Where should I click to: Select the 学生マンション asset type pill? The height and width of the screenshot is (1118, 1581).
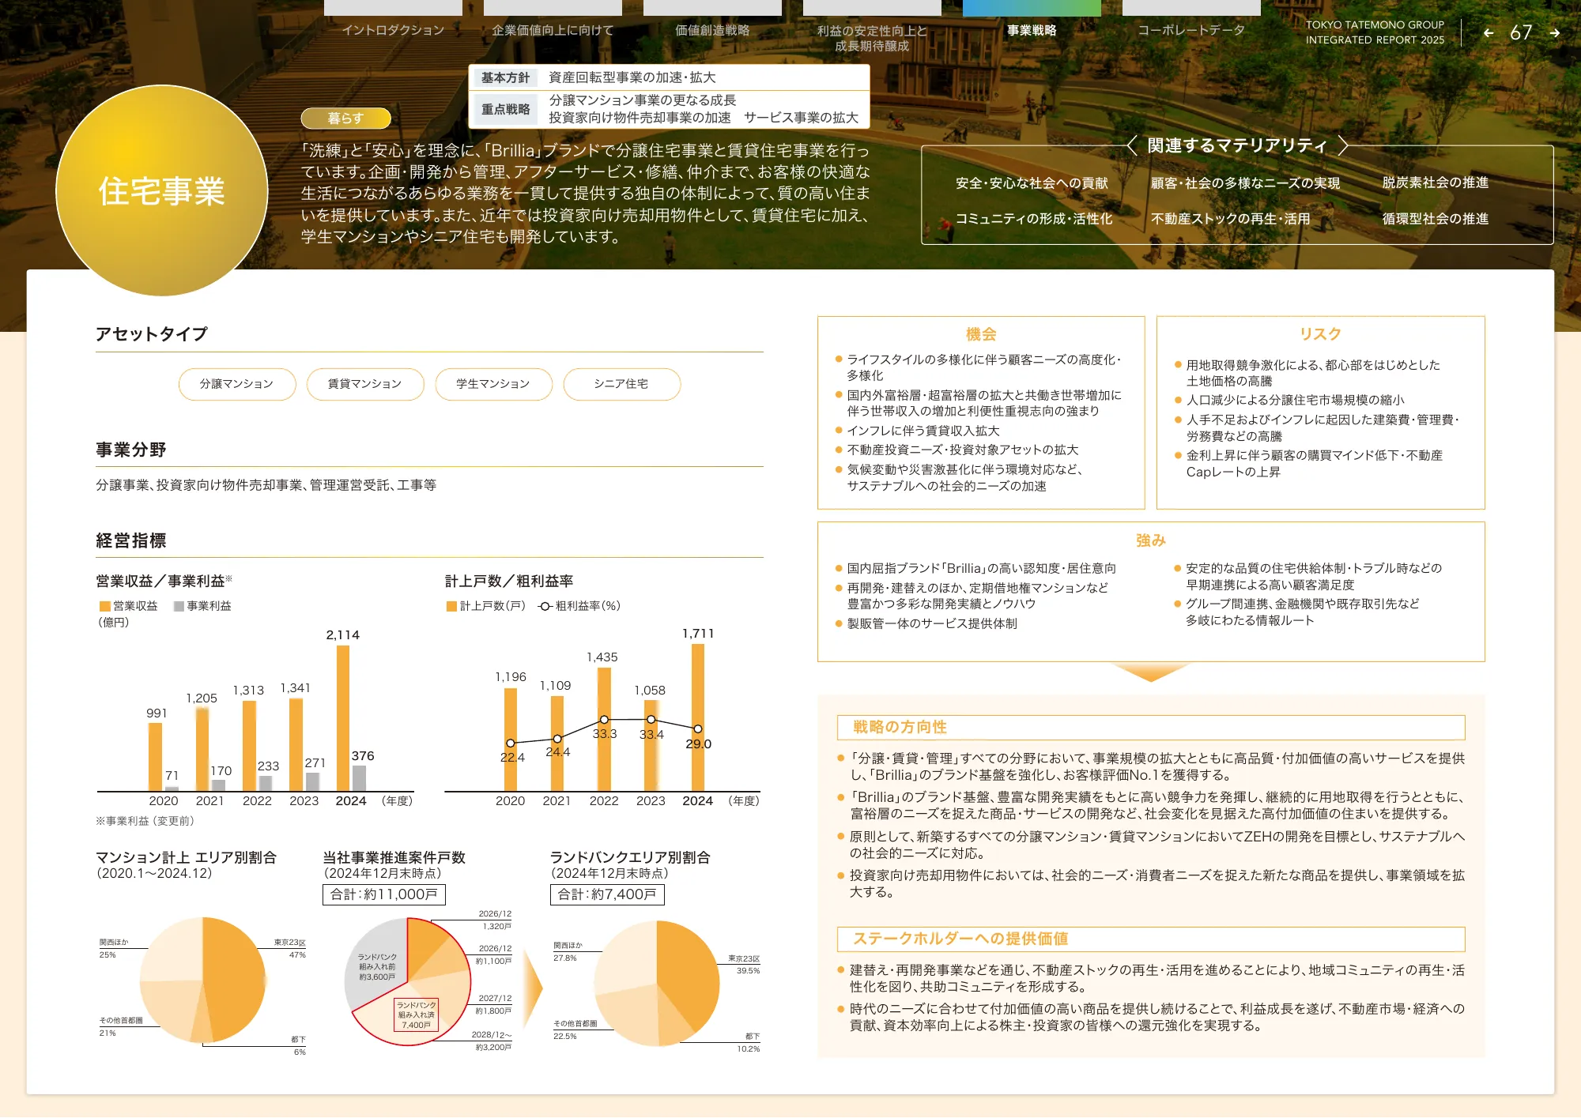click(492, 384)
